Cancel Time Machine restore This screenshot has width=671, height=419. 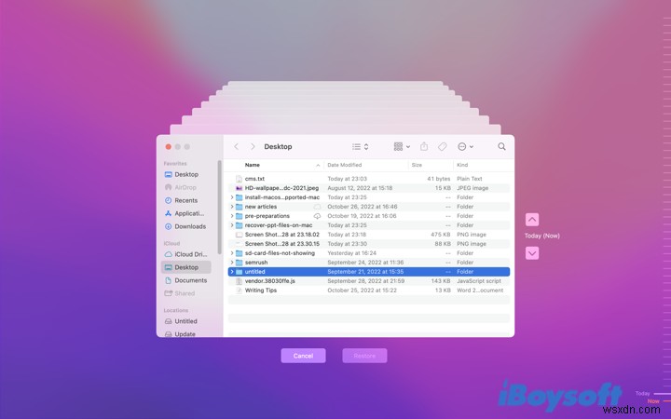coord(303,356)
